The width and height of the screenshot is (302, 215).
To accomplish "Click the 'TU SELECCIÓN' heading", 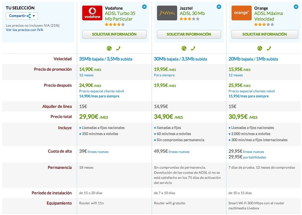I will click(x=20, y=8).
